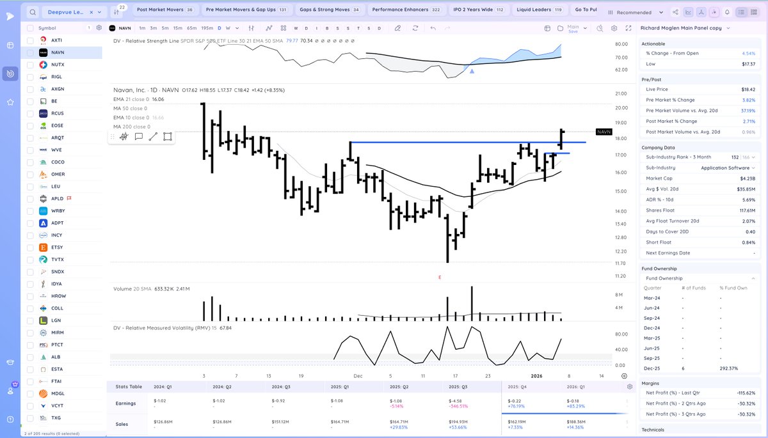Select the rectangle drawing tool
This screenshot has width=768, height=438.
click(x=168, y=136)
